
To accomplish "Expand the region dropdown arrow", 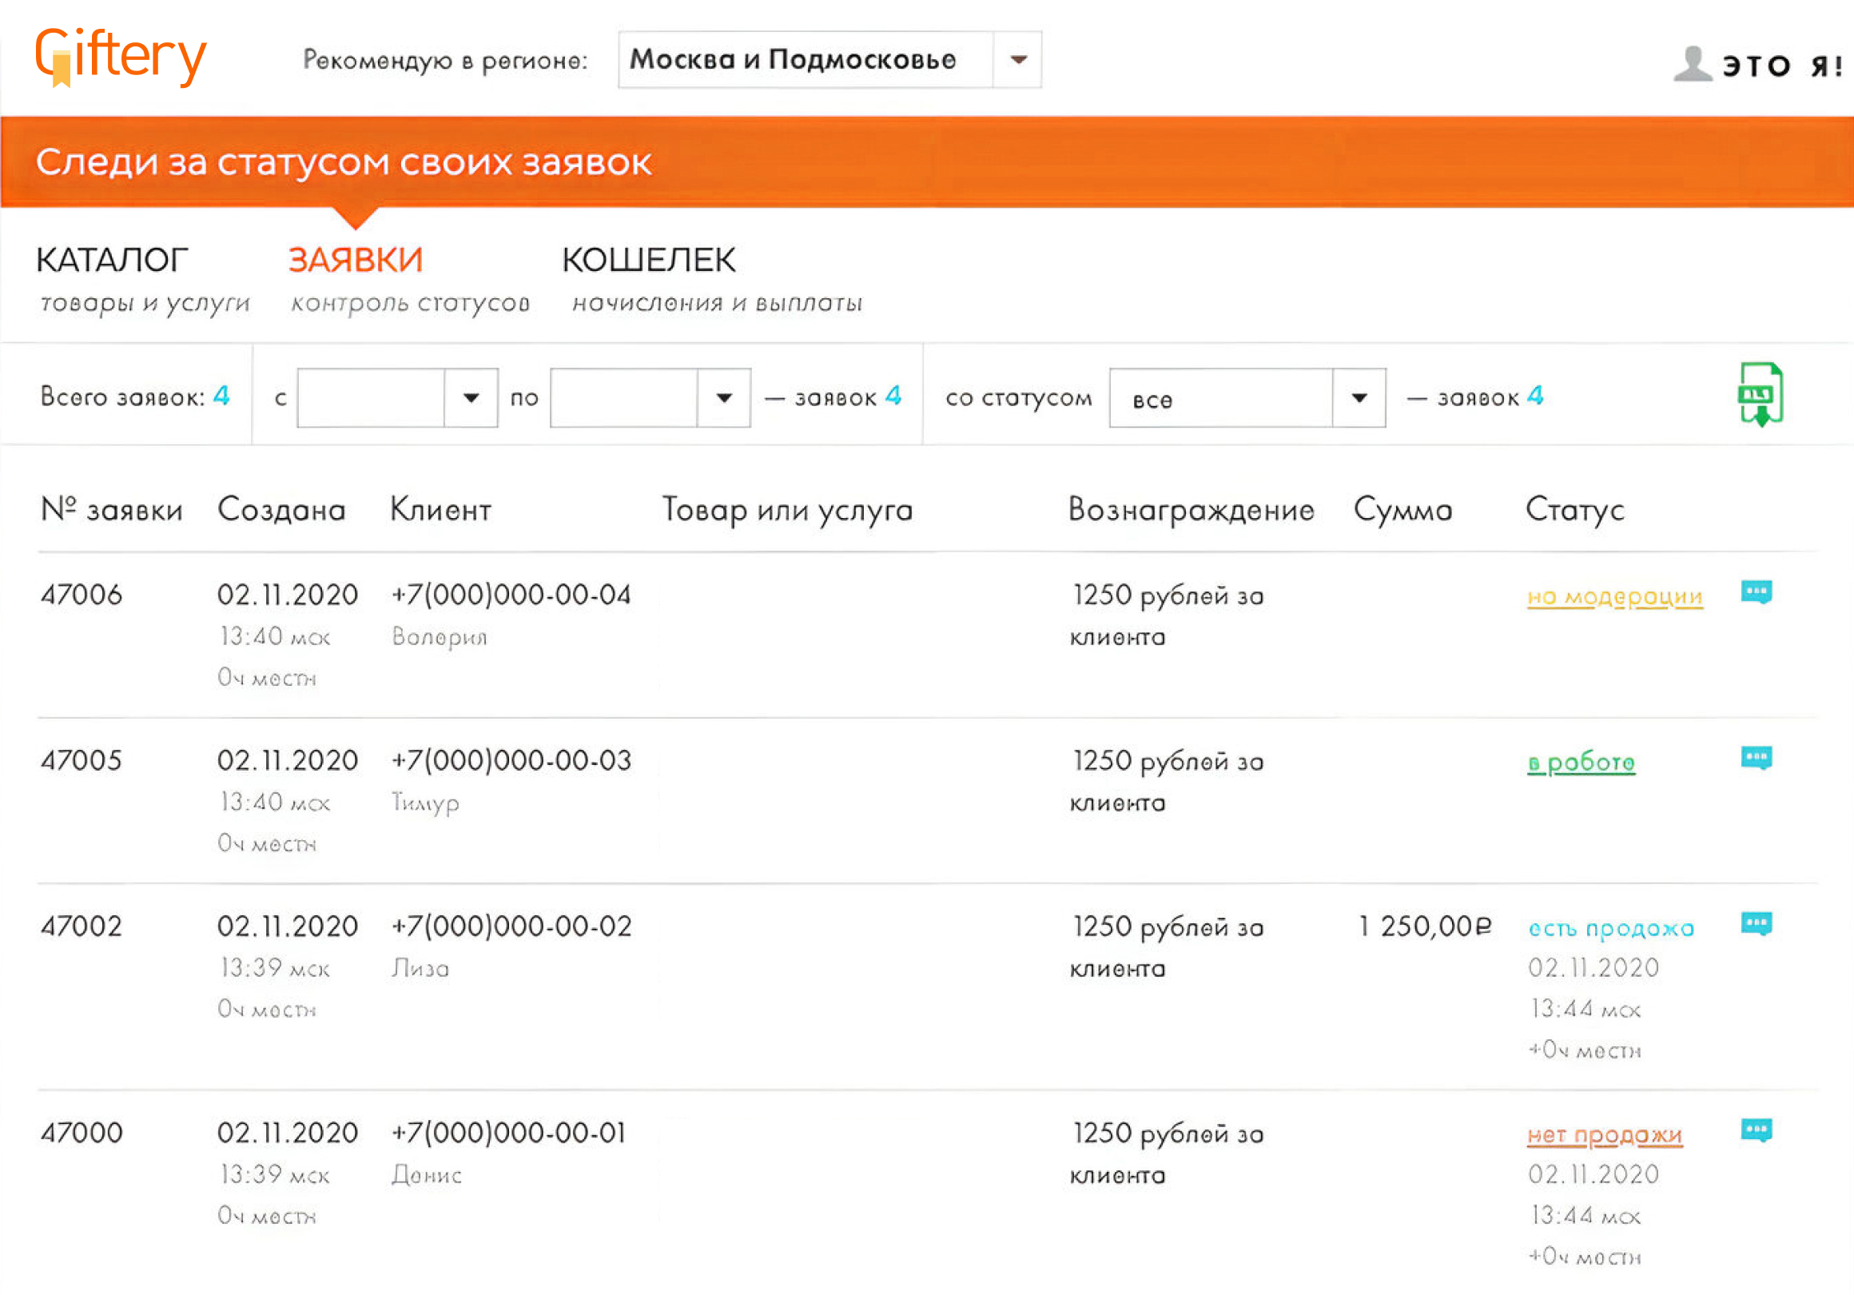I will tap(1018, 60).
